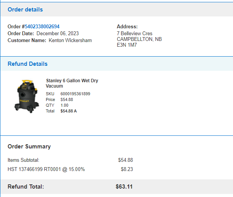Click the refund total amount $63.11
This screenshot has height=197, width=233.
(x=124, y=187)
